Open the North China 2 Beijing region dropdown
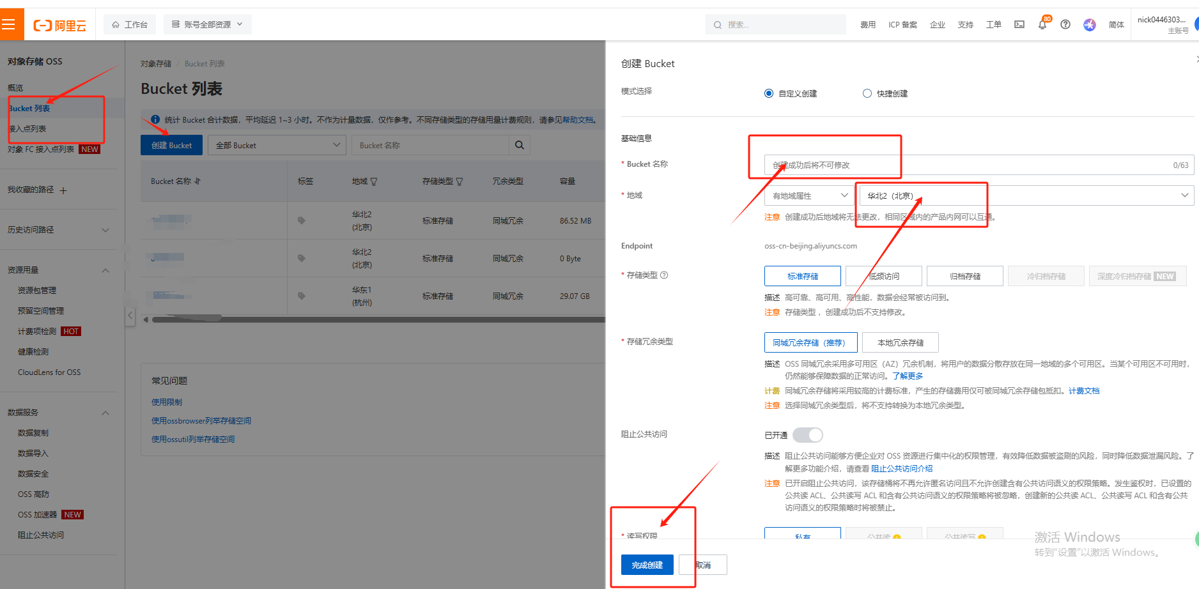The width and height of the screenshot is (1199, 589). click(x=1026, y=195)
